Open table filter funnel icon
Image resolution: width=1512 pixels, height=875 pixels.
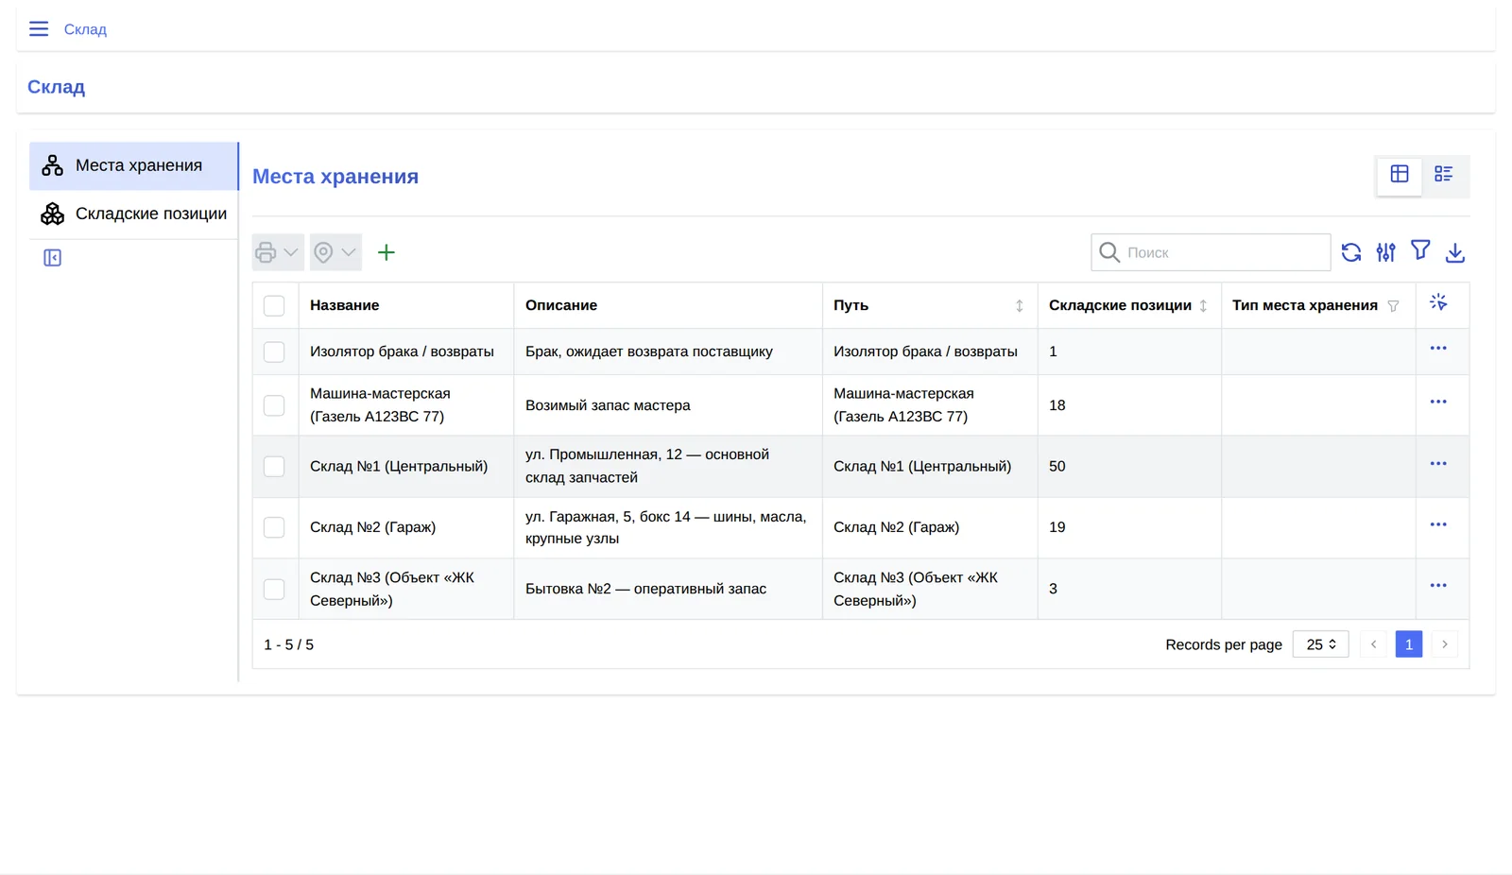pyautogui.click(x=1420, y=250)
